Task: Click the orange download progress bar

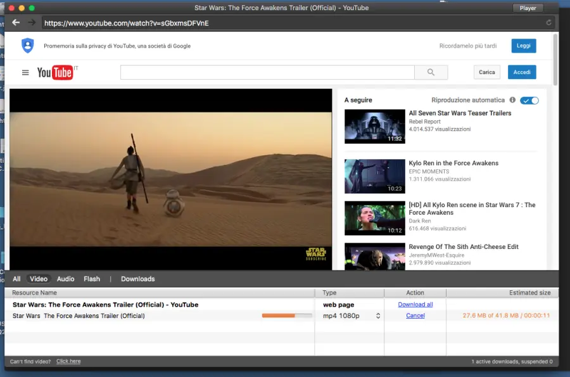Action: [x=286, y=315]
